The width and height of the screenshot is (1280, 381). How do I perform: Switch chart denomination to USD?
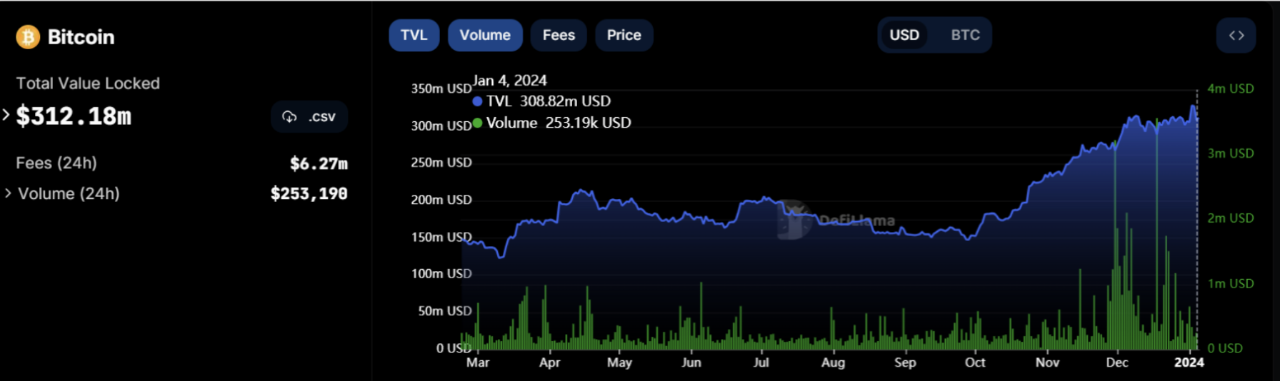[x=904, y=35]
